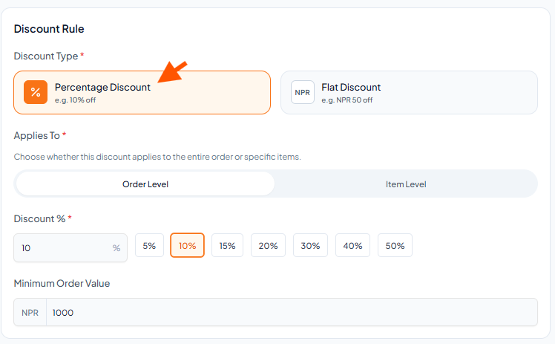This screenshot has width=555, height=344.
Task: Choose the 5% preset
Action: coord(149,245)
